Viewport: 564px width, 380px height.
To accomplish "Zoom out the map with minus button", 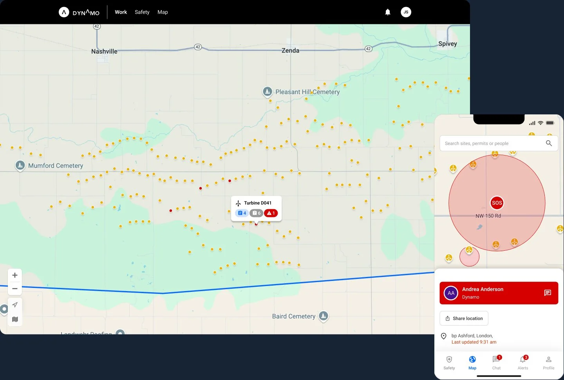I will tap(15, 289).
